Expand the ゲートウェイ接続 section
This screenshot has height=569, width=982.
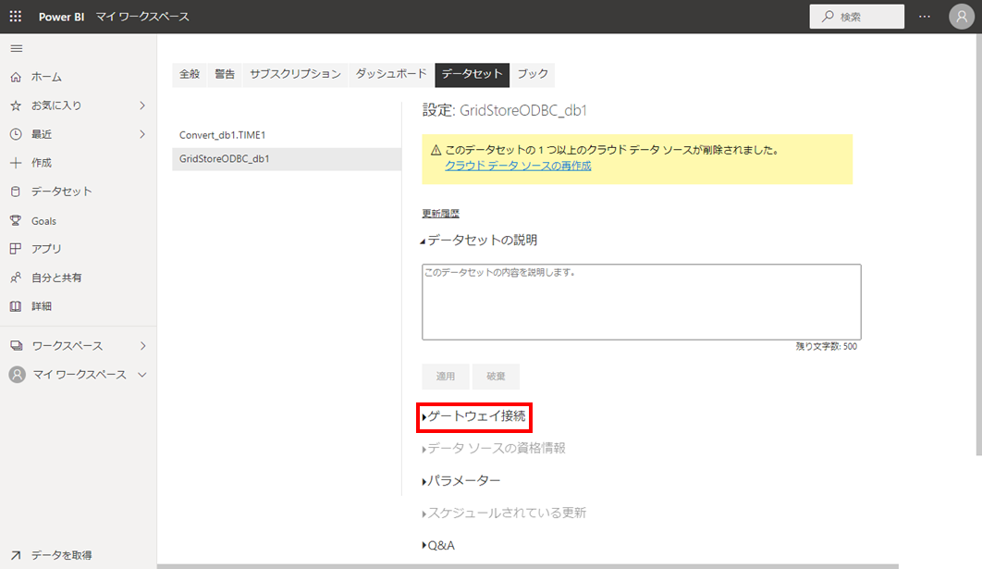click(475, 417)
